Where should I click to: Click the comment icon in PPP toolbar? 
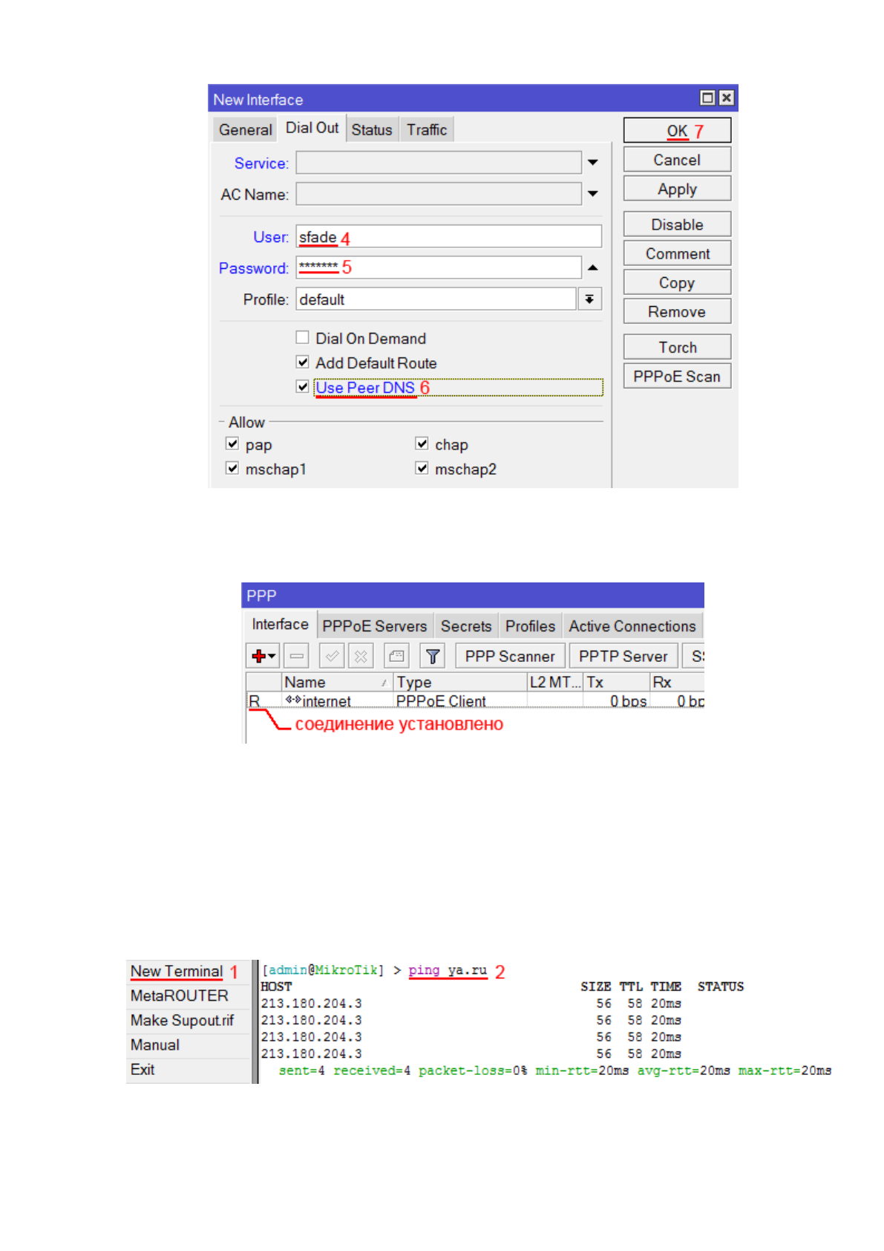click(x=397, y=656)
